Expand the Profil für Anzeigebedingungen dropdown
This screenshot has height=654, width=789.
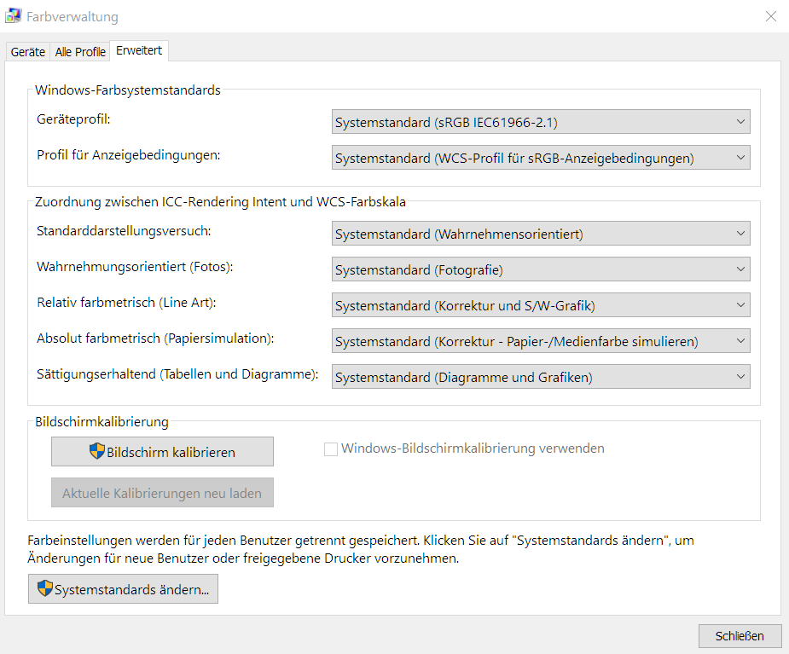541,158
